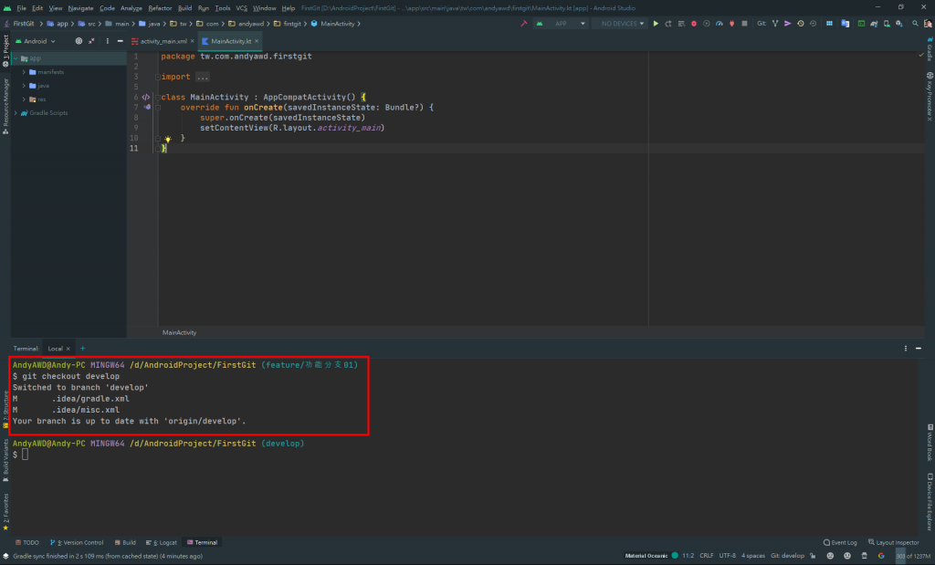Click the fold marker on line 7
This screenshot has height=565, width=935.
pyautogui.click(x=158, y=108)
